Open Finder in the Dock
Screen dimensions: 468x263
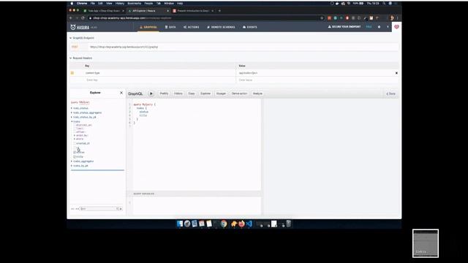point(180,224)
